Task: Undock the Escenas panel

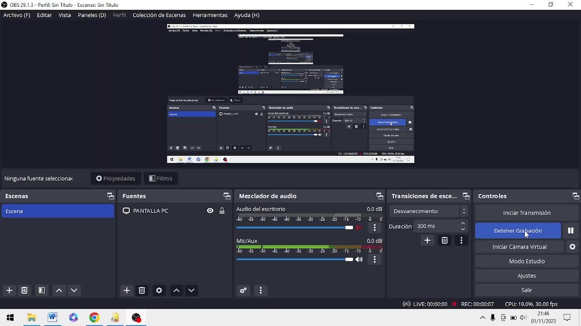Action: pyautogui.click(x=110, y=196)
